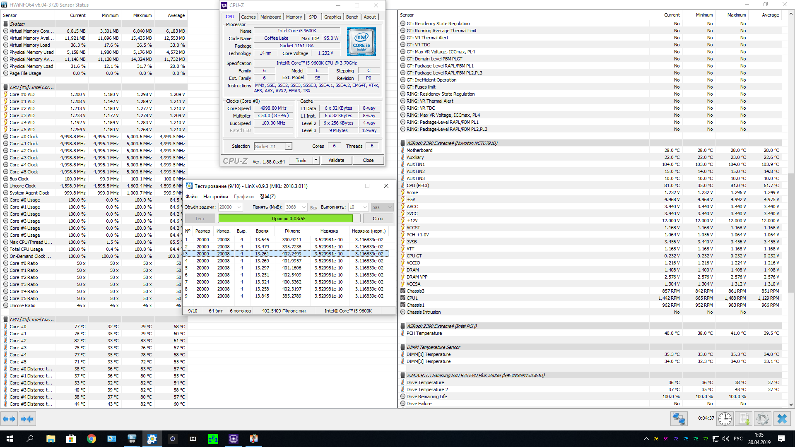Open File Explorer from the taskbar
This screenshot has height=447, width=795.
(x=51, y=439)
